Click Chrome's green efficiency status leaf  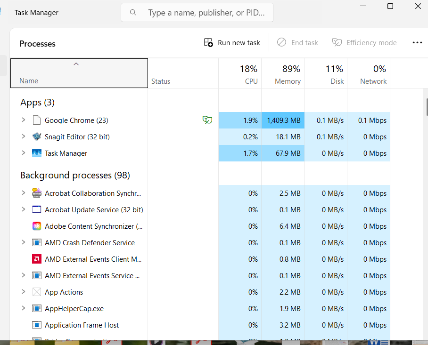tap(207, 120)
